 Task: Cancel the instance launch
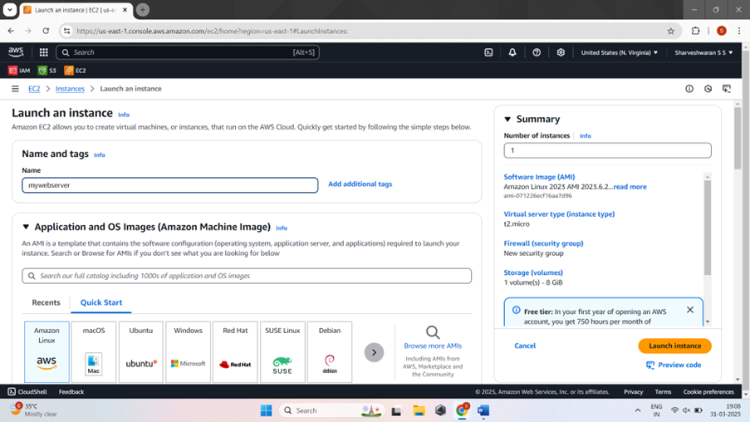[x=525, y=346]
